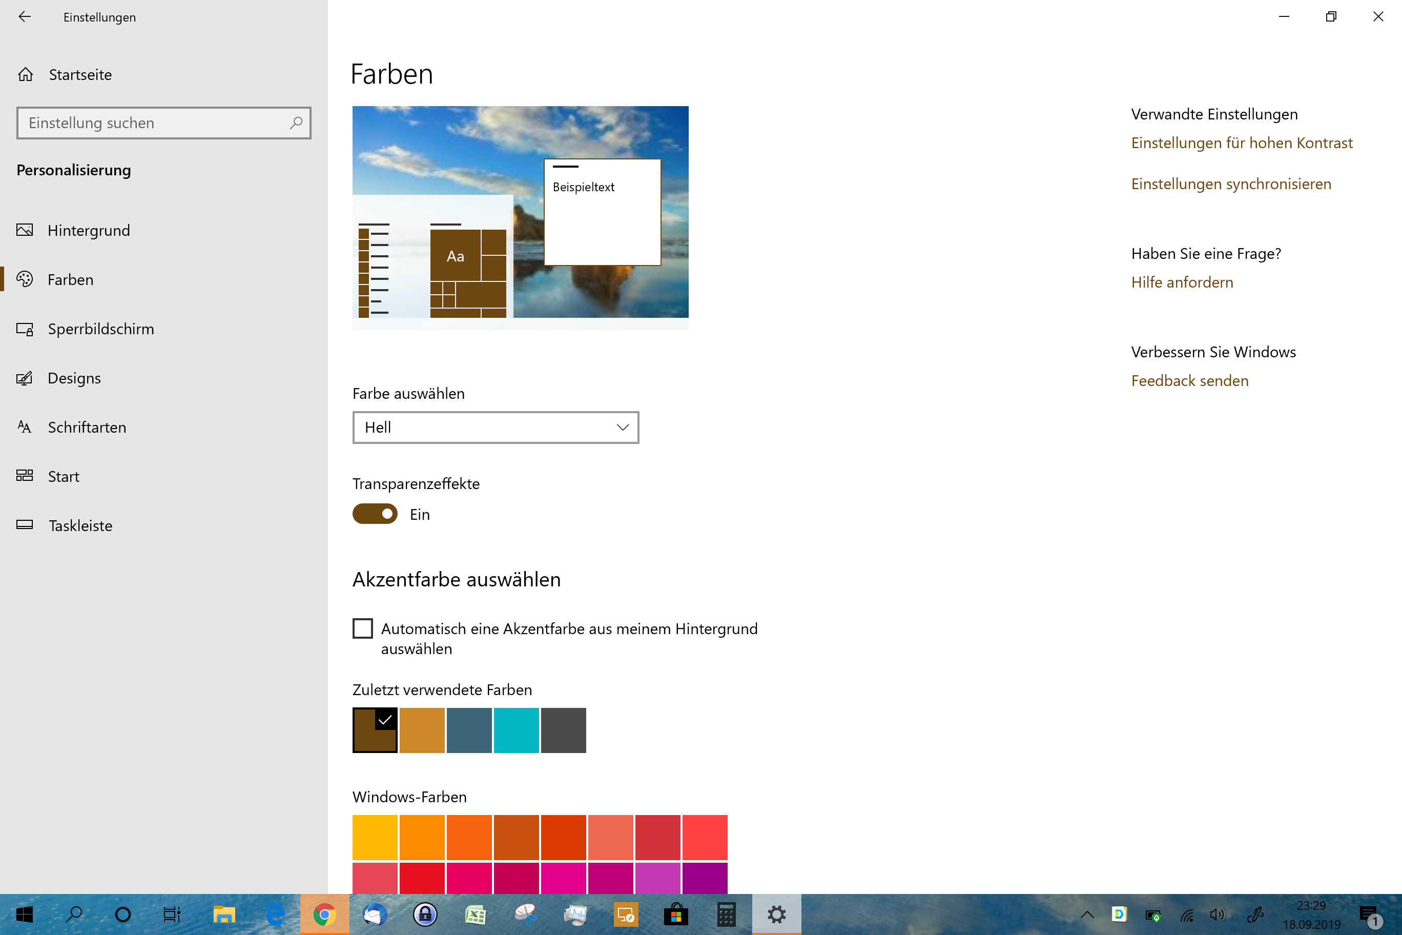The width and height of the screenshot is (1402, 935).
Task: Open Sperrbildschirm settings page
Action: 100,329
